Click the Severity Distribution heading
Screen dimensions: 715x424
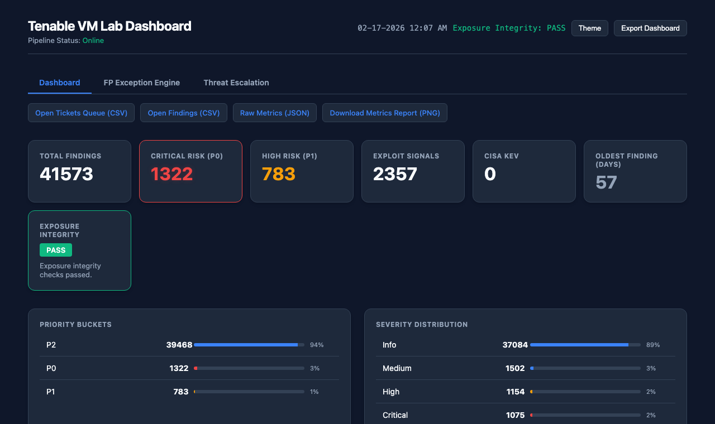pyautogui.click(x=422, y=325)
